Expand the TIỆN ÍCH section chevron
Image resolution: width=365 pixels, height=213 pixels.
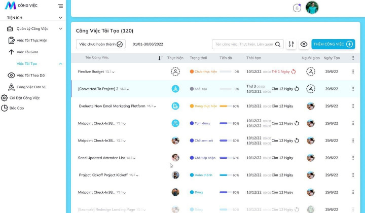click(61, 17)
